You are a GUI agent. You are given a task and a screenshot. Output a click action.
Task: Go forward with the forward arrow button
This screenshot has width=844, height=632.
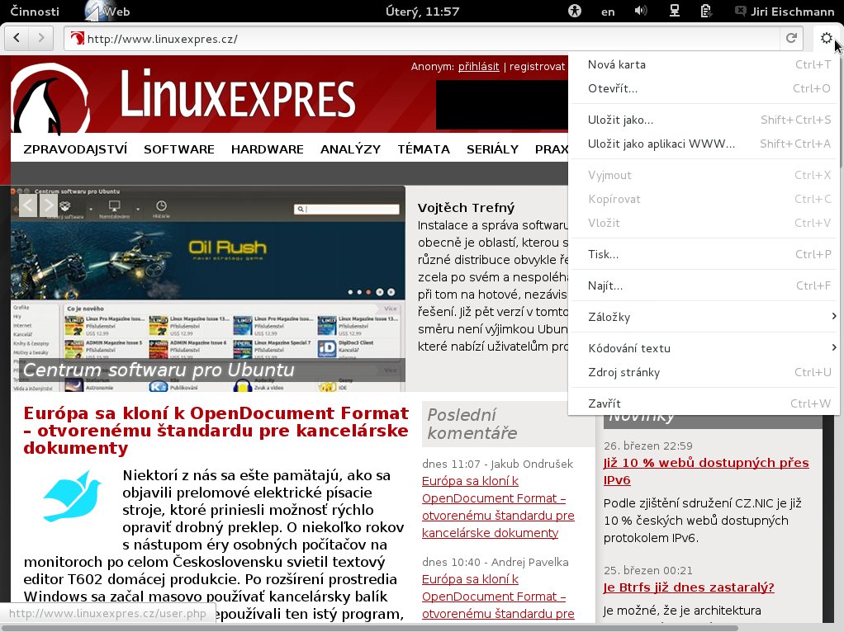(41, 38)
